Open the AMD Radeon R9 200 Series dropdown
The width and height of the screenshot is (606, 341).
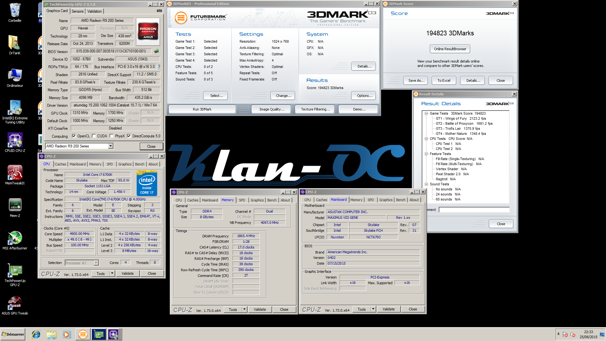[79, 146]
